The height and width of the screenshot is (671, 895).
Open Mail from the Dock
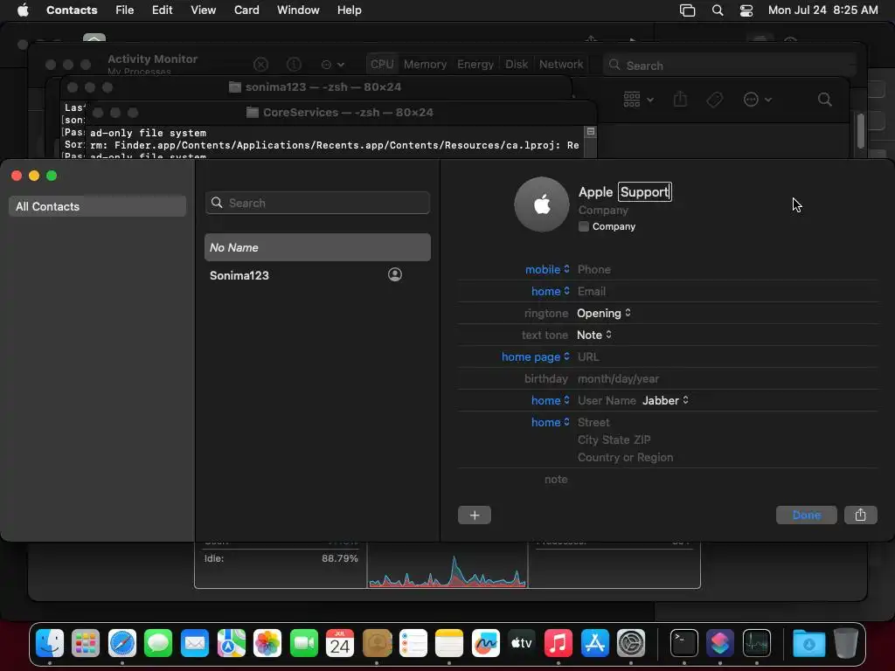pos(195,644)
